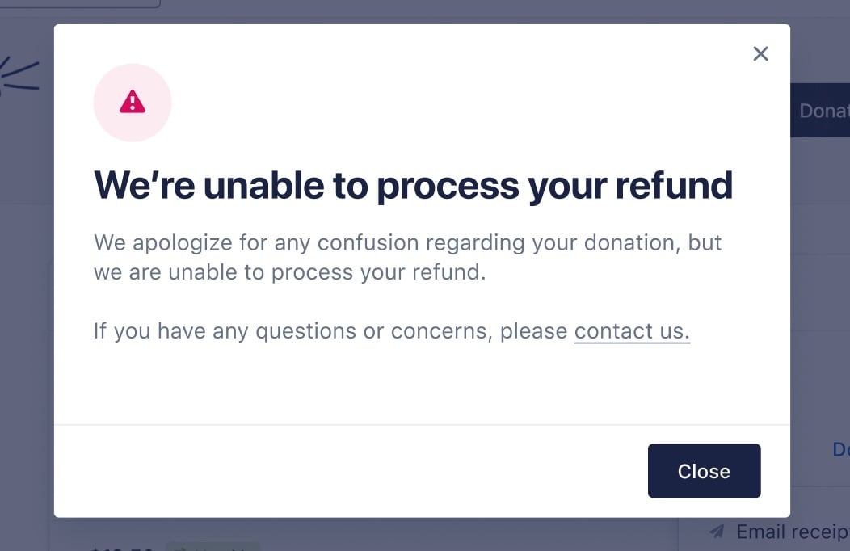The height and width of the screenshot is (551, 850).
Task: Click the apology paragraph about your donation
Action: [407, 257]
